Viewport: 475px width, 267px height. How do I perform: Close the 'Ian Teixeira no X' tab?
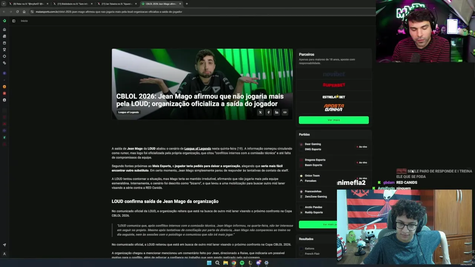click(136, 4)
